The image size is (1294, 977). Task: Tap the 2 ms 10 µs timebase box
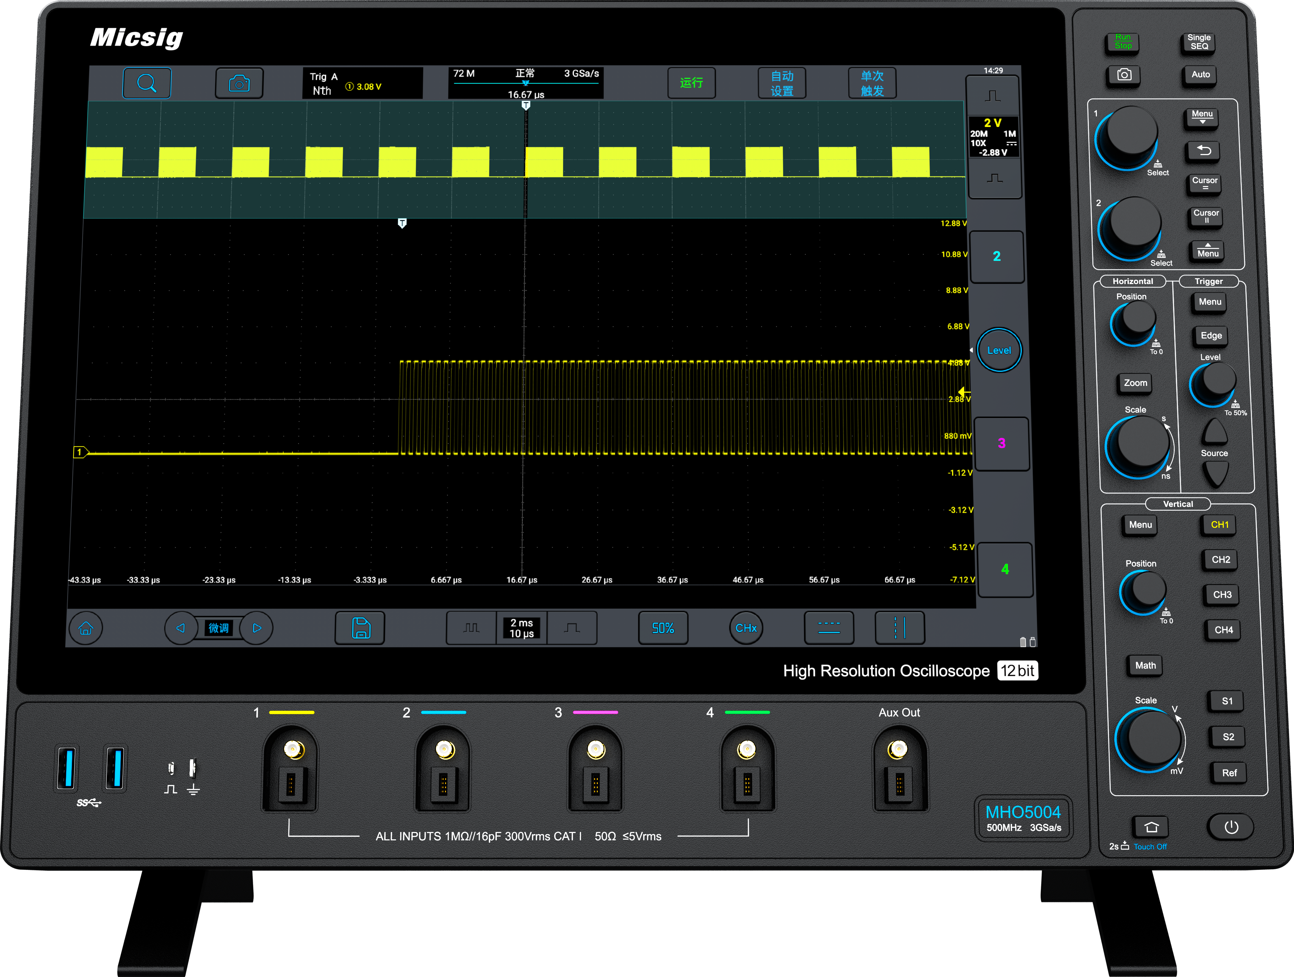point(521,628)
